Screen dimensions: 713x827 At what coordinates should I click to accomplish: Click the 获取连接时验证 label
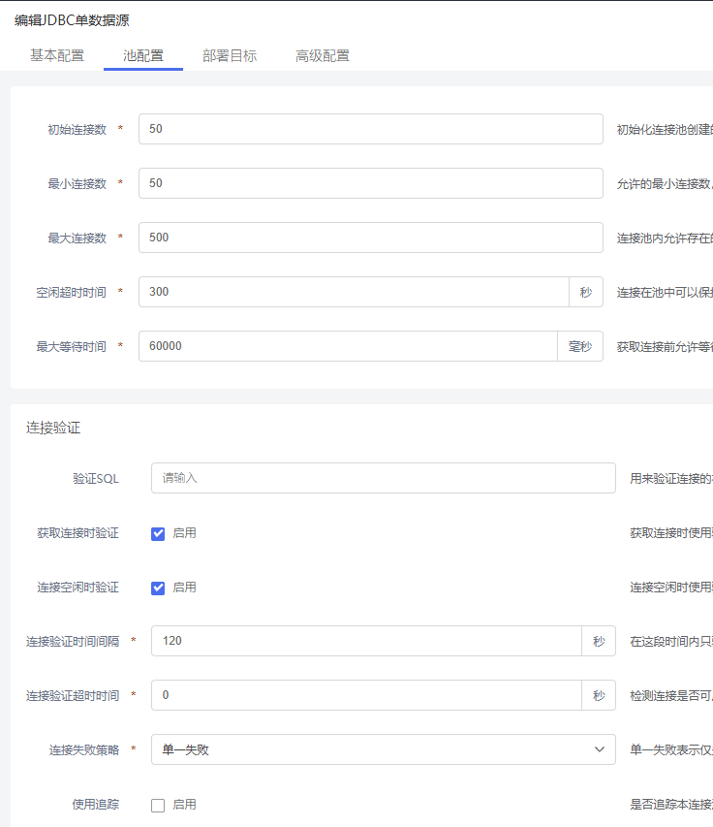pyautogui.click(x=78, y=532)
